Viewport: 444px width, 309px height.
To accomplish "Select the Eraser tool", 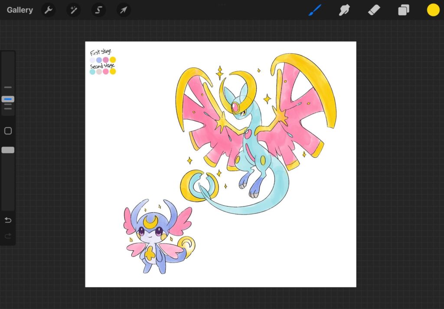I will (x=374, y=10).
